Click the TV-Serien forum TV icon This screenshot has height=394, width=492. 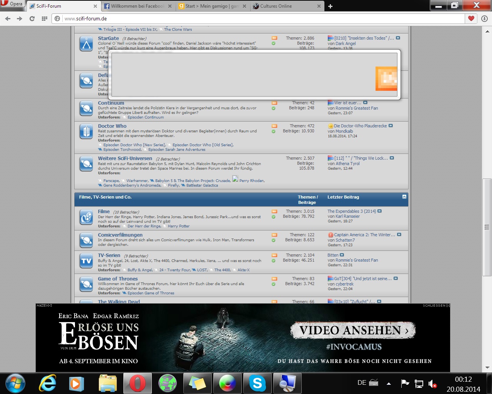pos(86,261)
